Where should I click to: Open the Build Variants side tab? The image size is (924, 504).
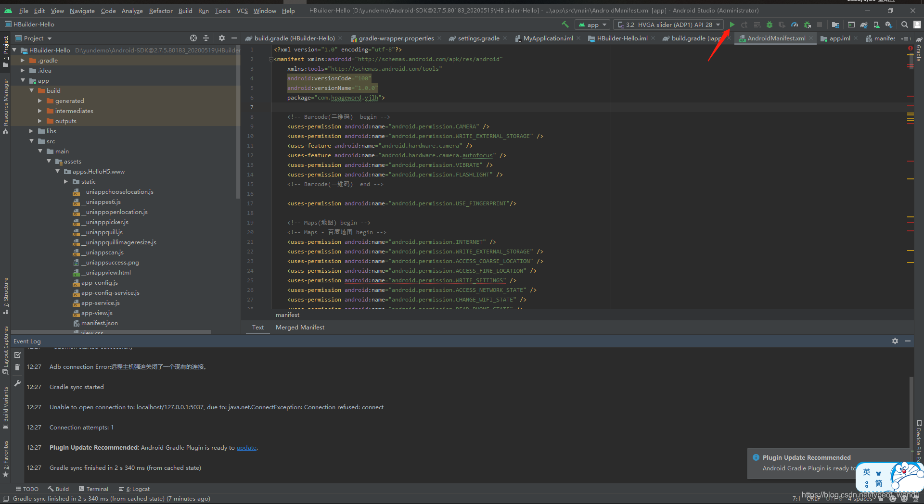pos(6,408)
